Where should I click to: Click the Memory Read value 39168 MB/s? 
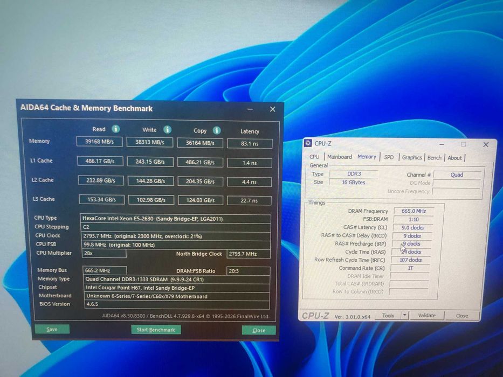point(99,142)
